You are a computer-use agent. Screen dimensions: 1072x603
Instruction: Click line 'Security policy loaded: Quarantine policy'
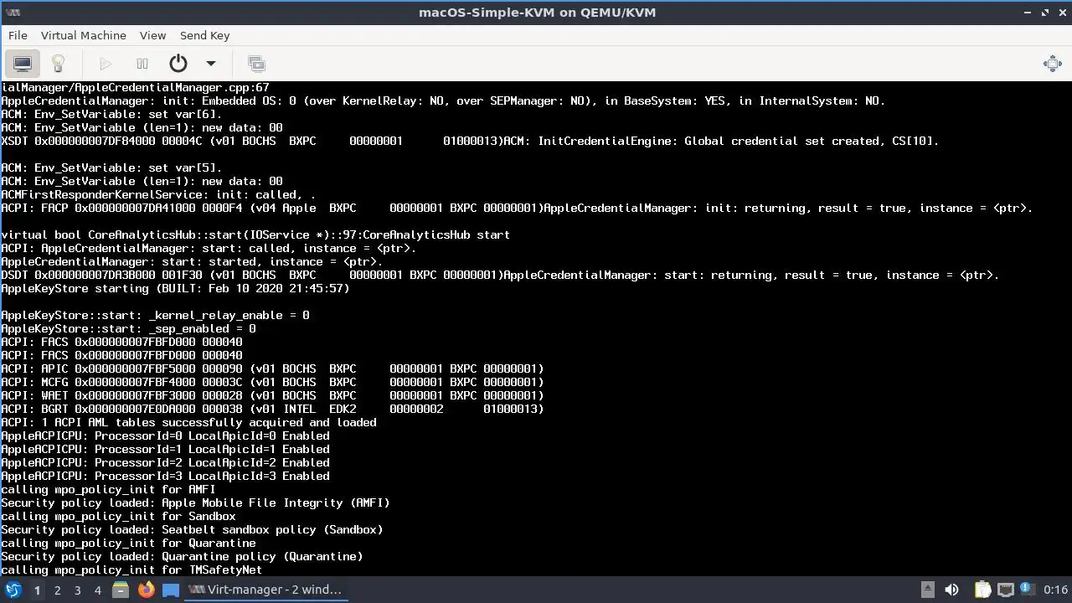pyautogui.click(x=182, y=556)
